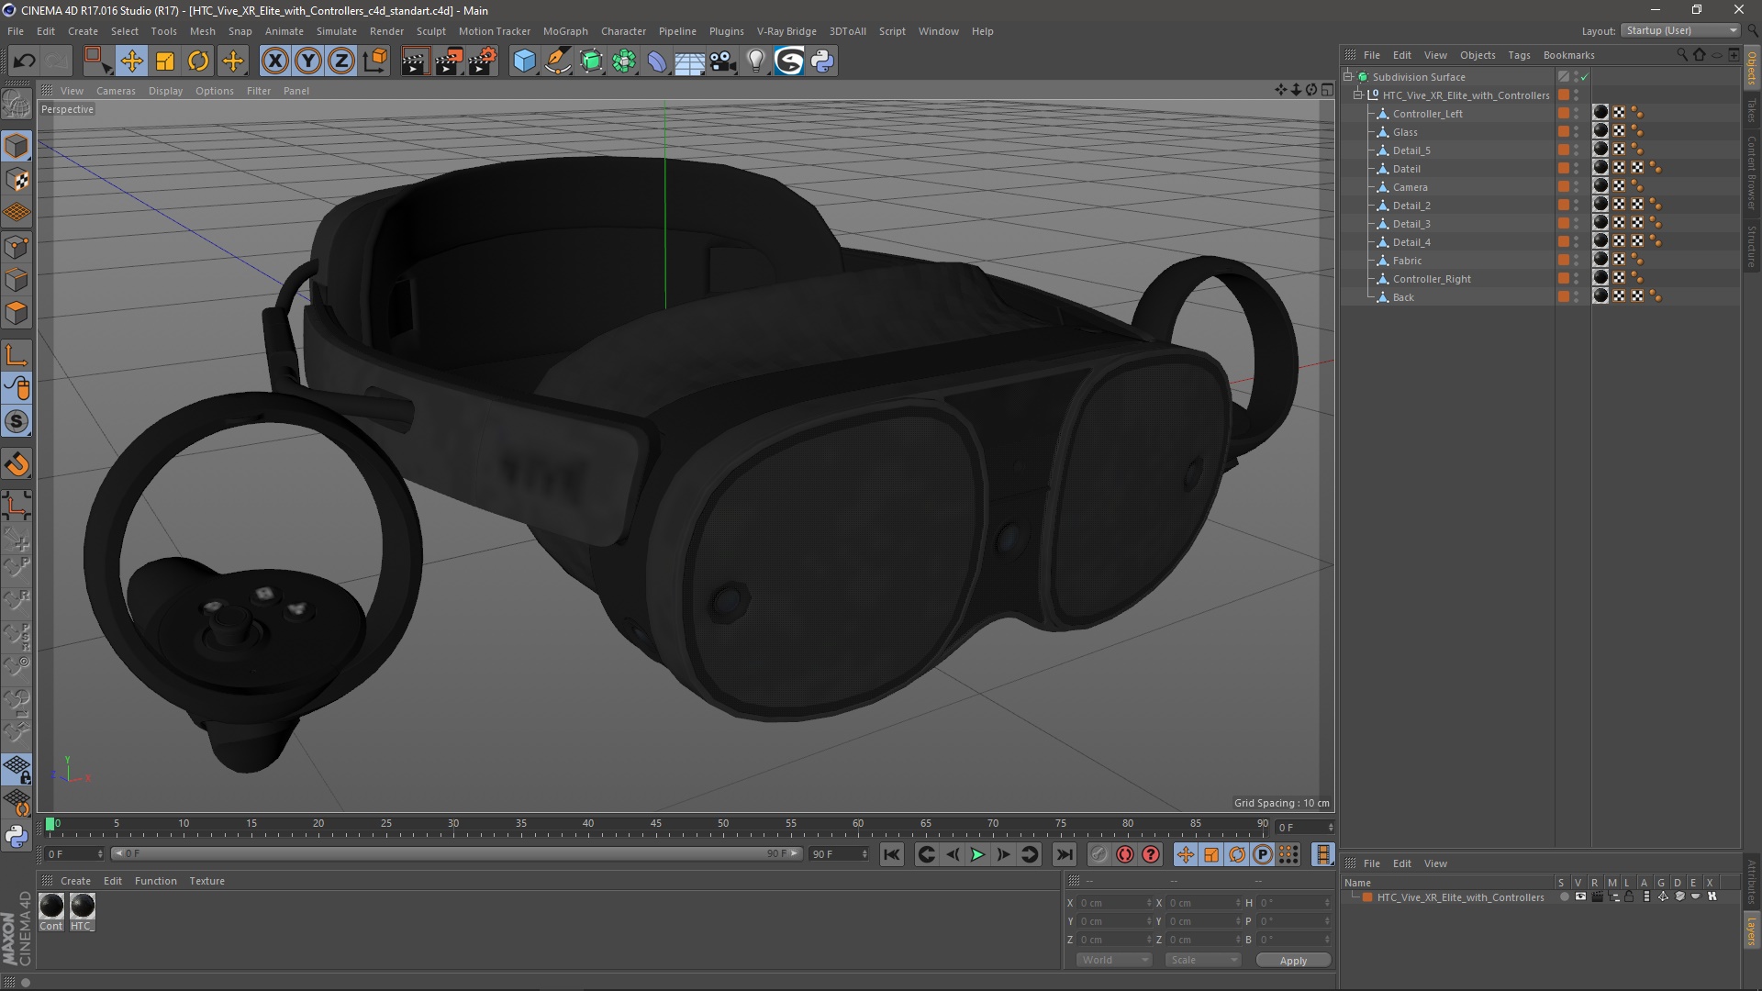Viewport: 1762px width, 991px height.
Task: Toggle Z axis lock
Action: pos(341,61)
